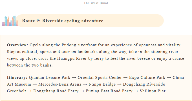Click 'Dongchang Road Ferry' stop
Image resolution: width=192 pixels, height=101 pixels.
(56, 91)
